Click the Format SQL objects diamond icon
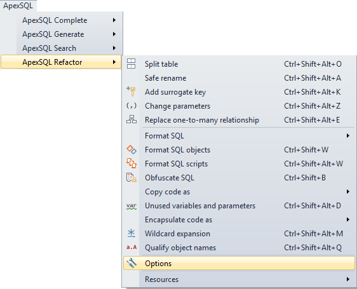The image size is (357, 289). tap(131, 149)
